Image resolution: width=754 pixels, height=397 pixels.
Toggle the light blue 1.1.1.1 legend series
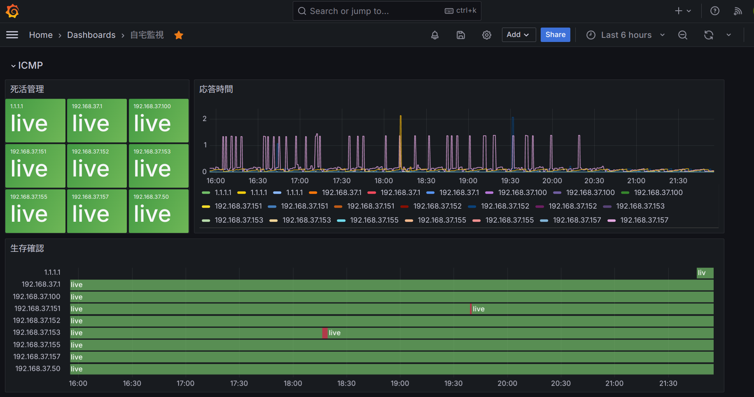click(x=294, y=193)
